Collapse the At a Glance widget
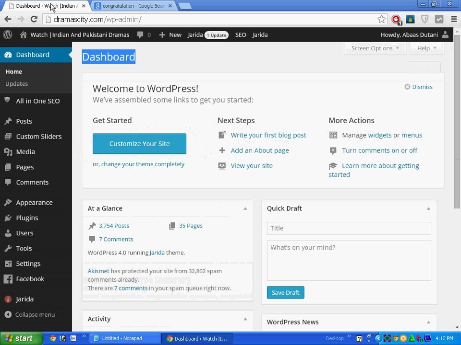This screenshot has width=461, height=345. [245, 208]
